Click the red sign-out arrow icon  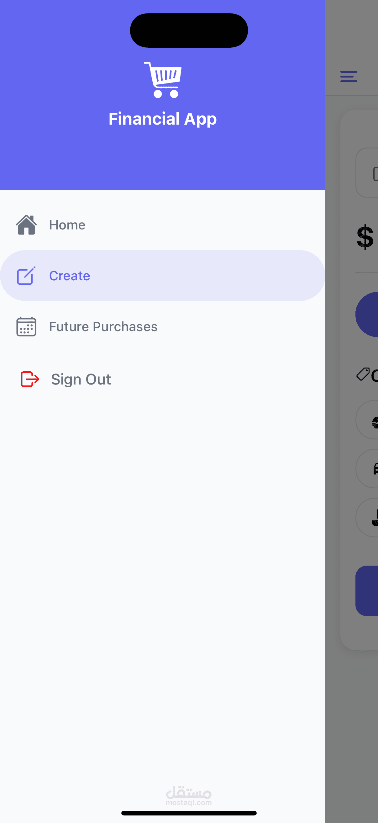[x=30, y=379]
